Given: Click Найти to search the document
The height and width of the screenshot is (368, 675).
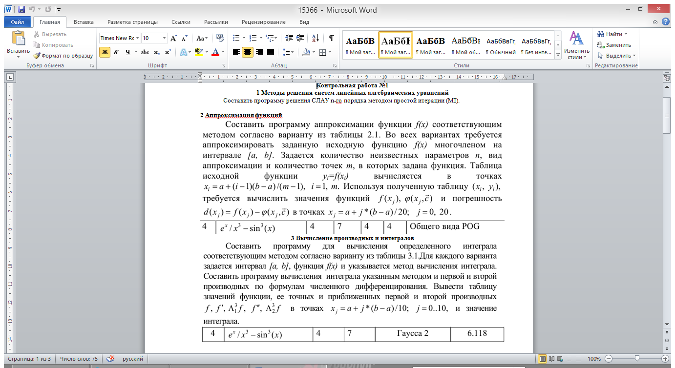Looking at the screenshot, I should click(x=612, y=34).
